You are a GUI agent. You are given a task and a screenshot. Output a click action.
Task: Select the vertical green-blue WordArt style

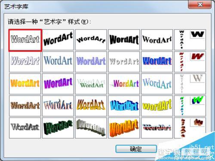(x=190, y=106)
